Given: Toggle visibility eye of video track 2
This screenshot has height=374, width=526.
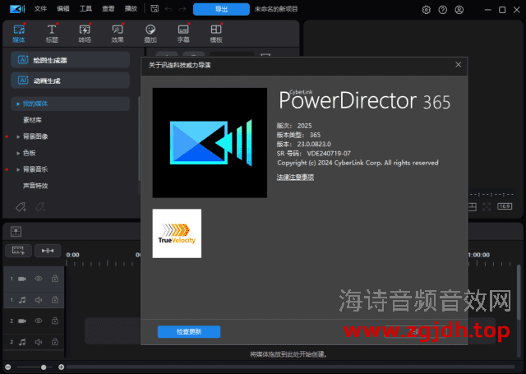Looking at the screenshot, I should (39, 321).
